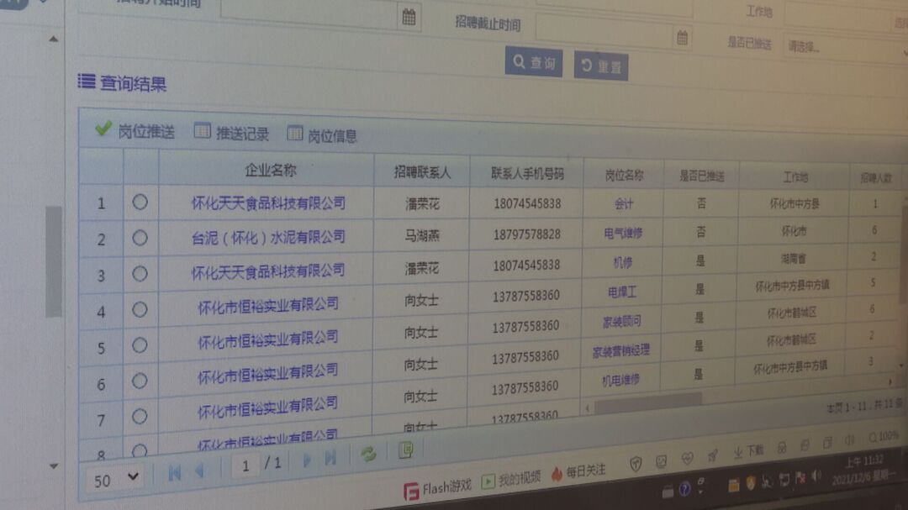The width and height of the screenshot is (908, 510).
Task: Click the heartbeat health-check icon
Action: (688, 459)
